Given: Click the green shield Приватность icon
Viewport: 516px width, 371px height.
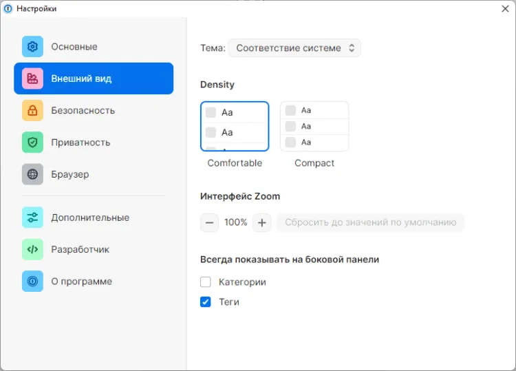Looking at the screenshot, I should [32, 142].
